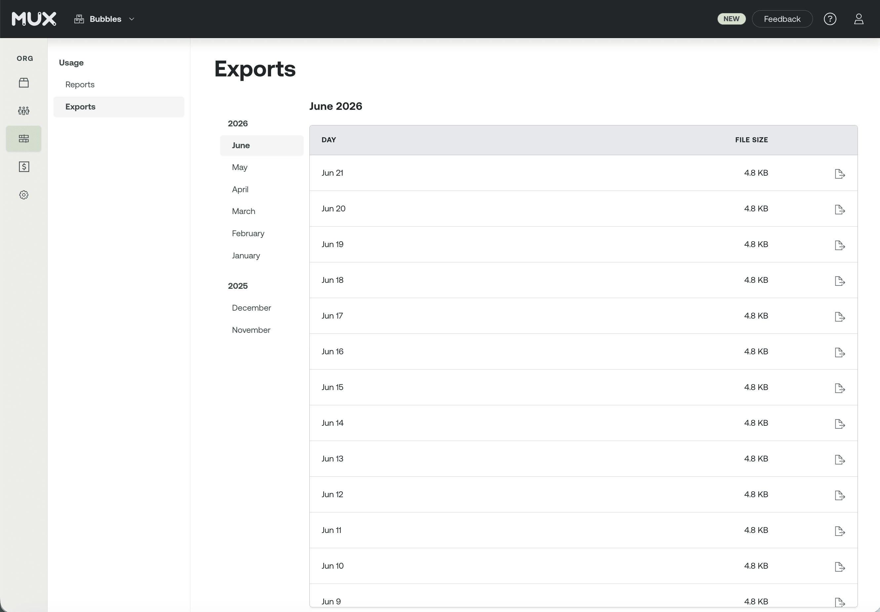Screen dimensions: 880x612
Task: Click the FILE SIZE column header
Action: [x=751, y=140]
